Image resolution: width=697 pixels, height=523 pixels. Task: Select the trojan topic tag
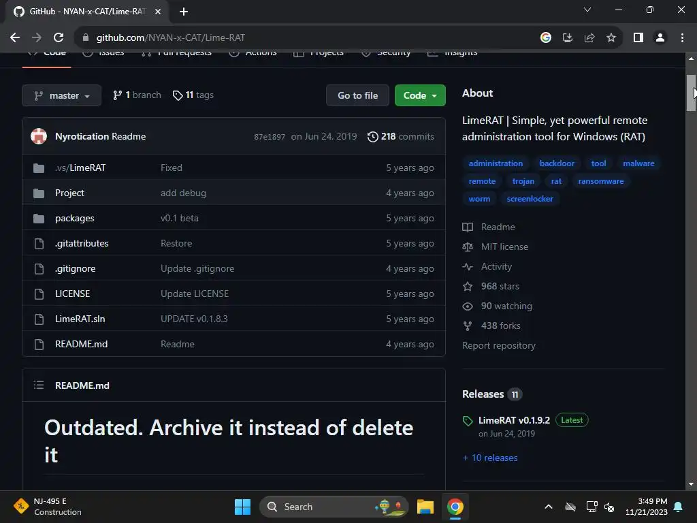pos(523,181)
